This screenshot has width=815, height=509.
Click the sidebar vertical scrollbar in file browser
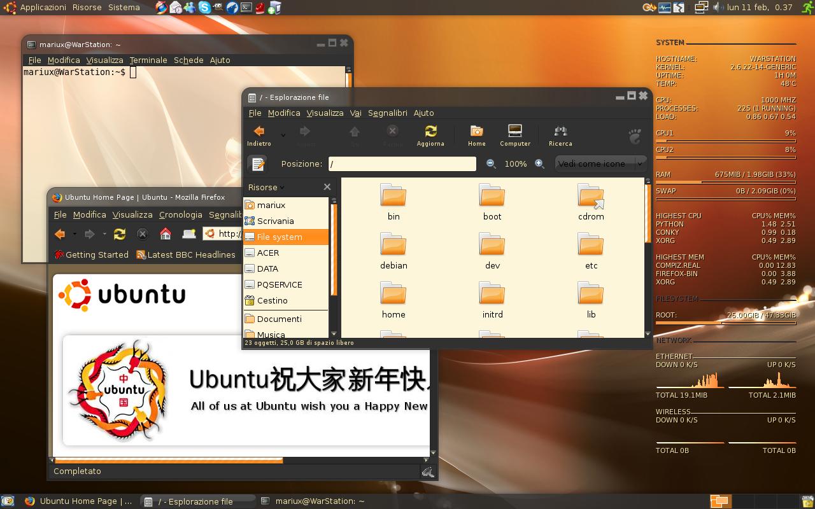click(333, 254)
